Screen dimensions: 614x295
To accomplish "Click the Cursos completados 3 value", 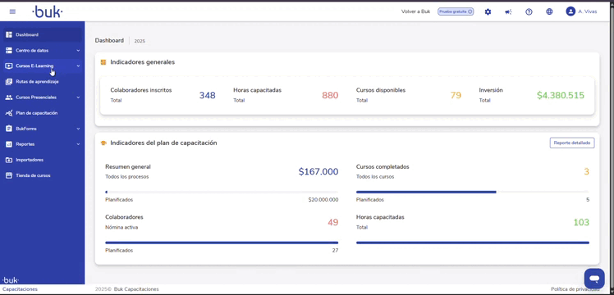I will pos(587,171).
